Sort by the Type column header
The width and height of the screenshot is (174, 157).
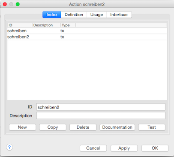[68, 25]
